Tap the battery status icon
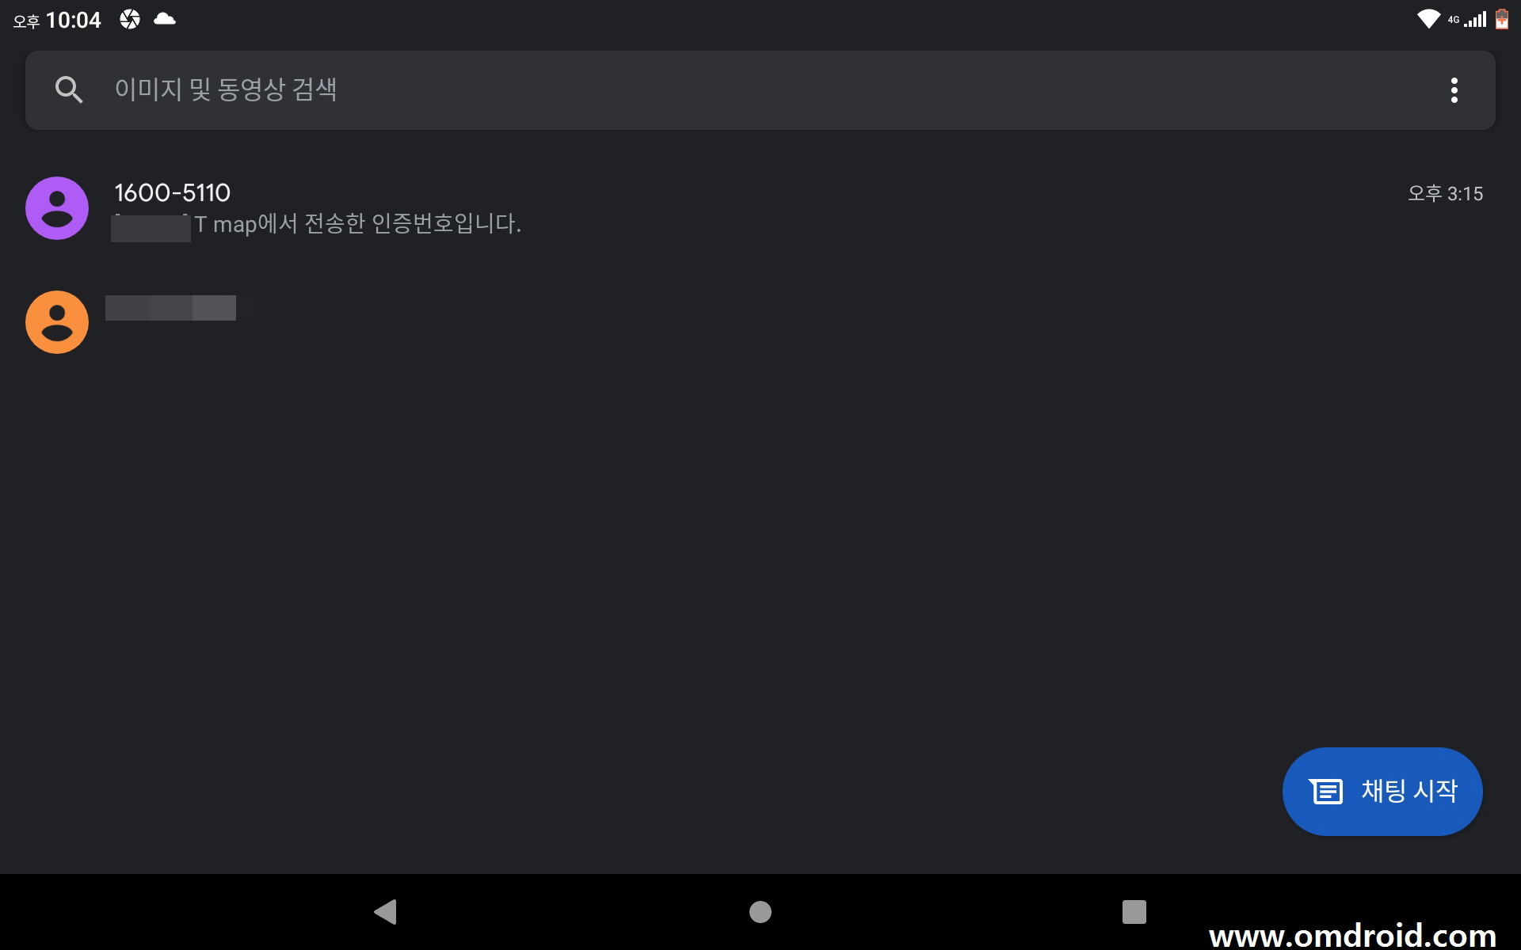The image size is (1521, 950). [1502, 19]
